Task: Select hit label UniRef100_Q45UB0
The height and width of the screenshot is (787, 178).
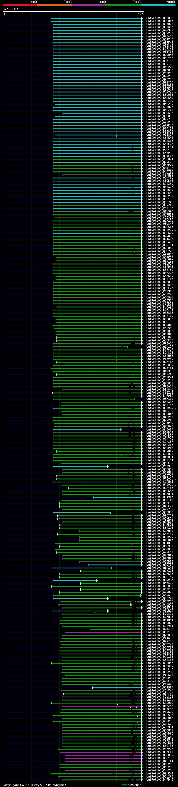Action: tap(160, 70)
